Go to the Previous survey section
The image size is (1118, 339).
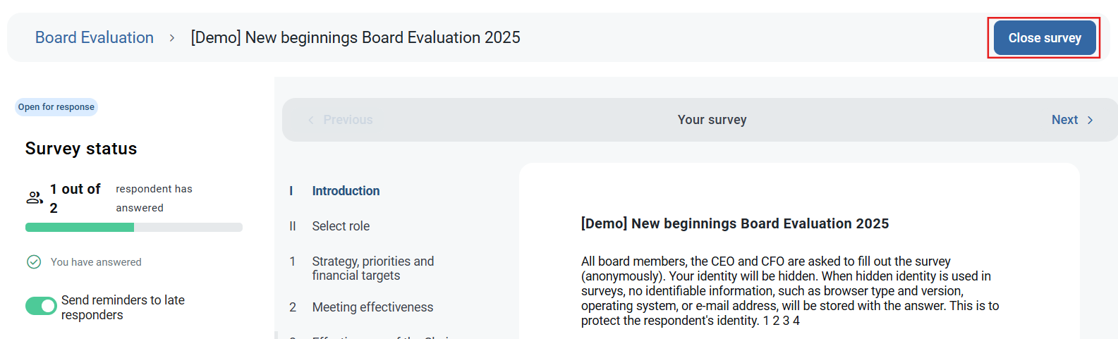pos(348,120)
